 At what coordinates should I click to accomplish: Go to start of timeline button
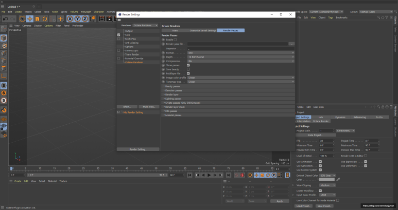tap(189, 175)
